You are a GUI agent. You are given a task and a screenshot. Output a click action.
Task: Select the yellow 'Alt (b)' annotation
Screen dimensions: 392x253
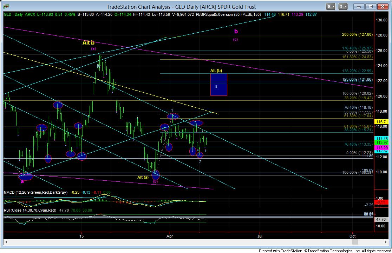click(x=216, y=71)
